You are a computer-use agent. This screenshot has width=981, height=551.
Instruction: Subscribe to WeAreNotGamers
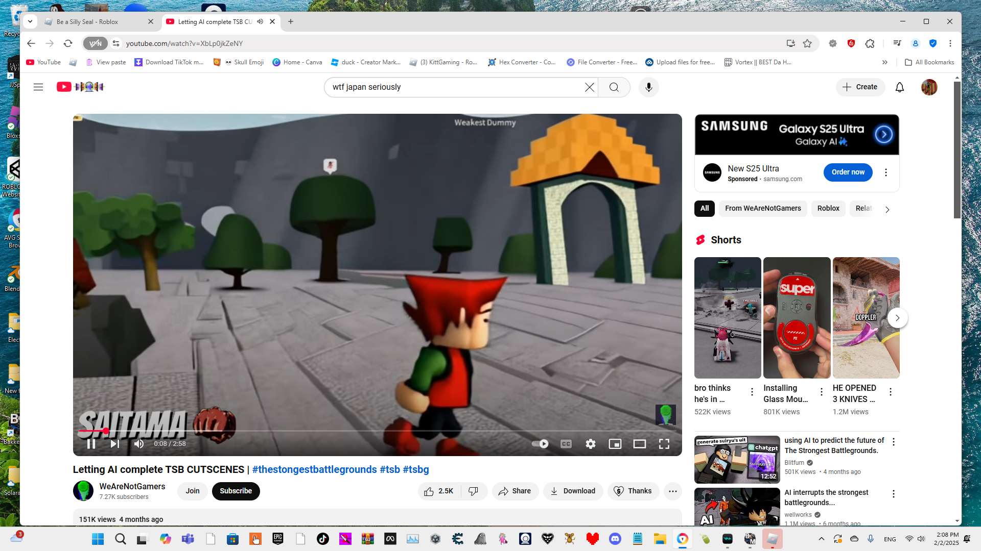pos(236,491)
